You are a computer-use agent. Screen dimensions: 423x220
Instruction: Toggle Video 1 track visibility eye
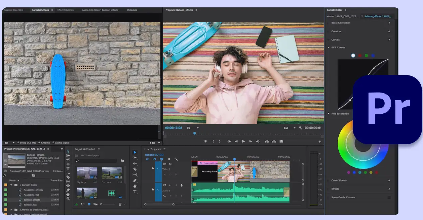tap(170, 164)
